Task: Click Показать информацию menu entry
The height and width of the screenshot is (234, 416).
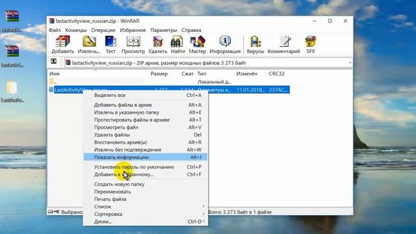Action: click(x=146, y=157)
